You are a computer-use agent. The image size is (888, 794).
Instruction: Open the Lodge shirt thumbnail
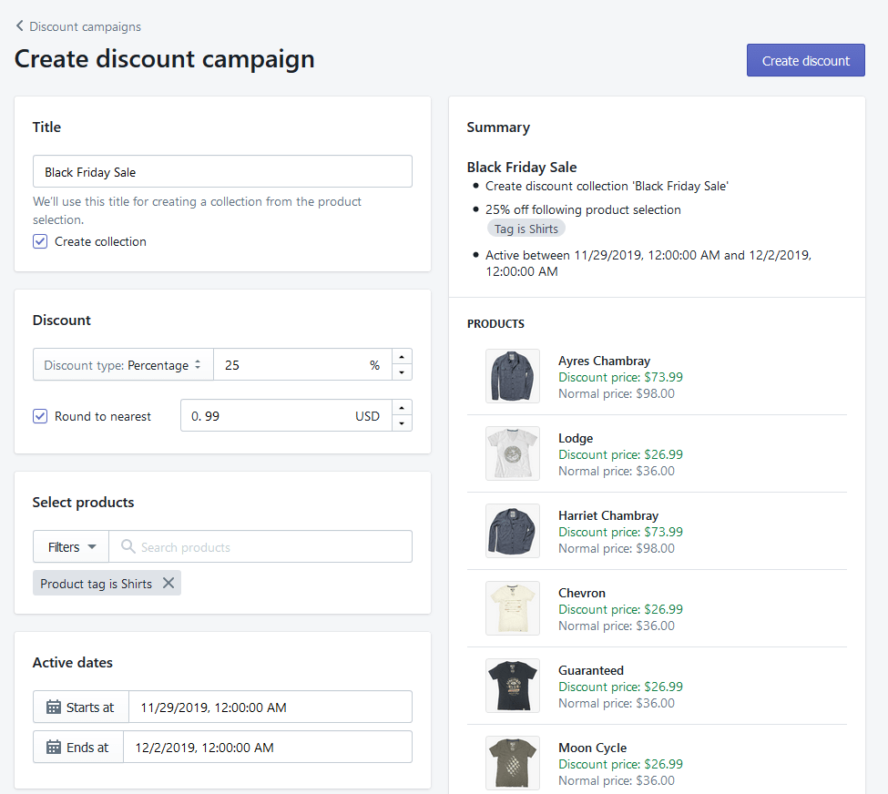[512, 453]
